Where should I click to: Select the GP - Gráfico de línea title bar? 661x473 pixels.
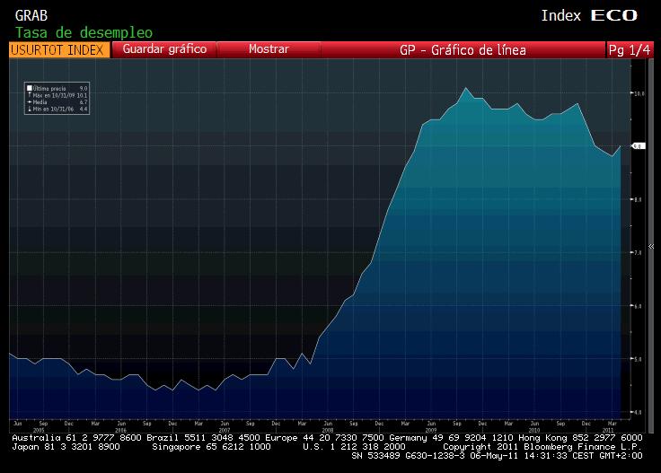coord(463,49)
